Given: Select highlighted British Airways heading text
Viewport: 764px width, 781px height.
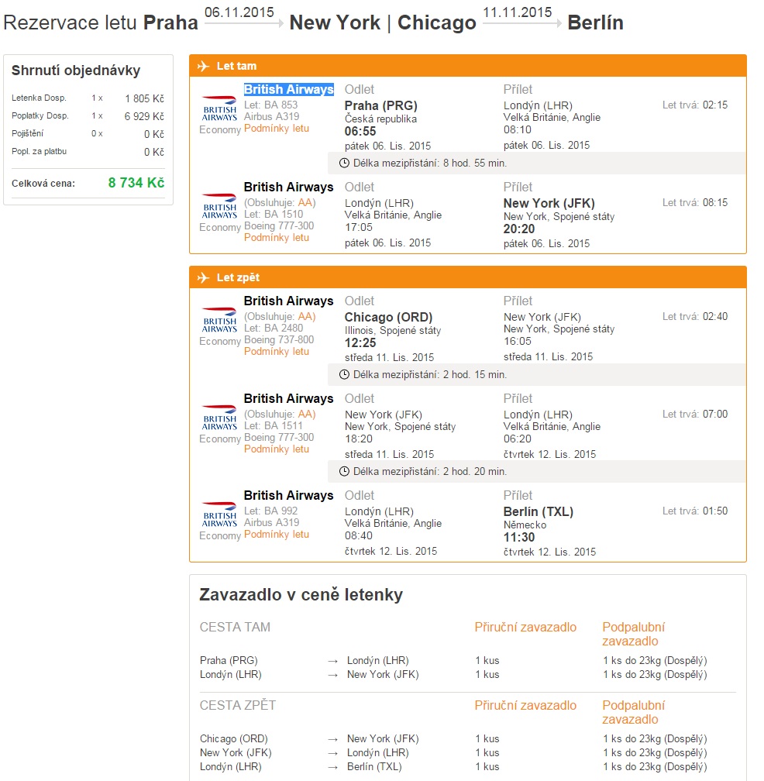Looking at the screenshot, I should tap(289, 90).
